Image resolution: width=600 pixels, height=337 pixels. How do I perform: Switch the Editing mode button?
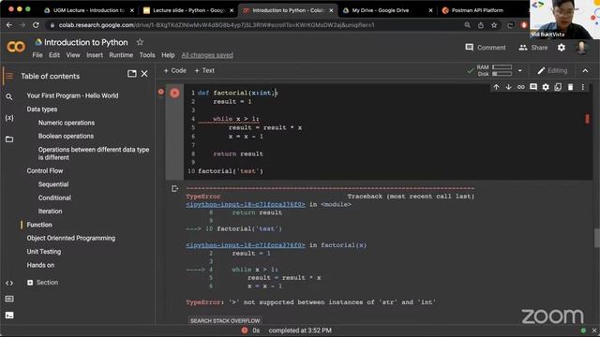click(x=552, y=71)
